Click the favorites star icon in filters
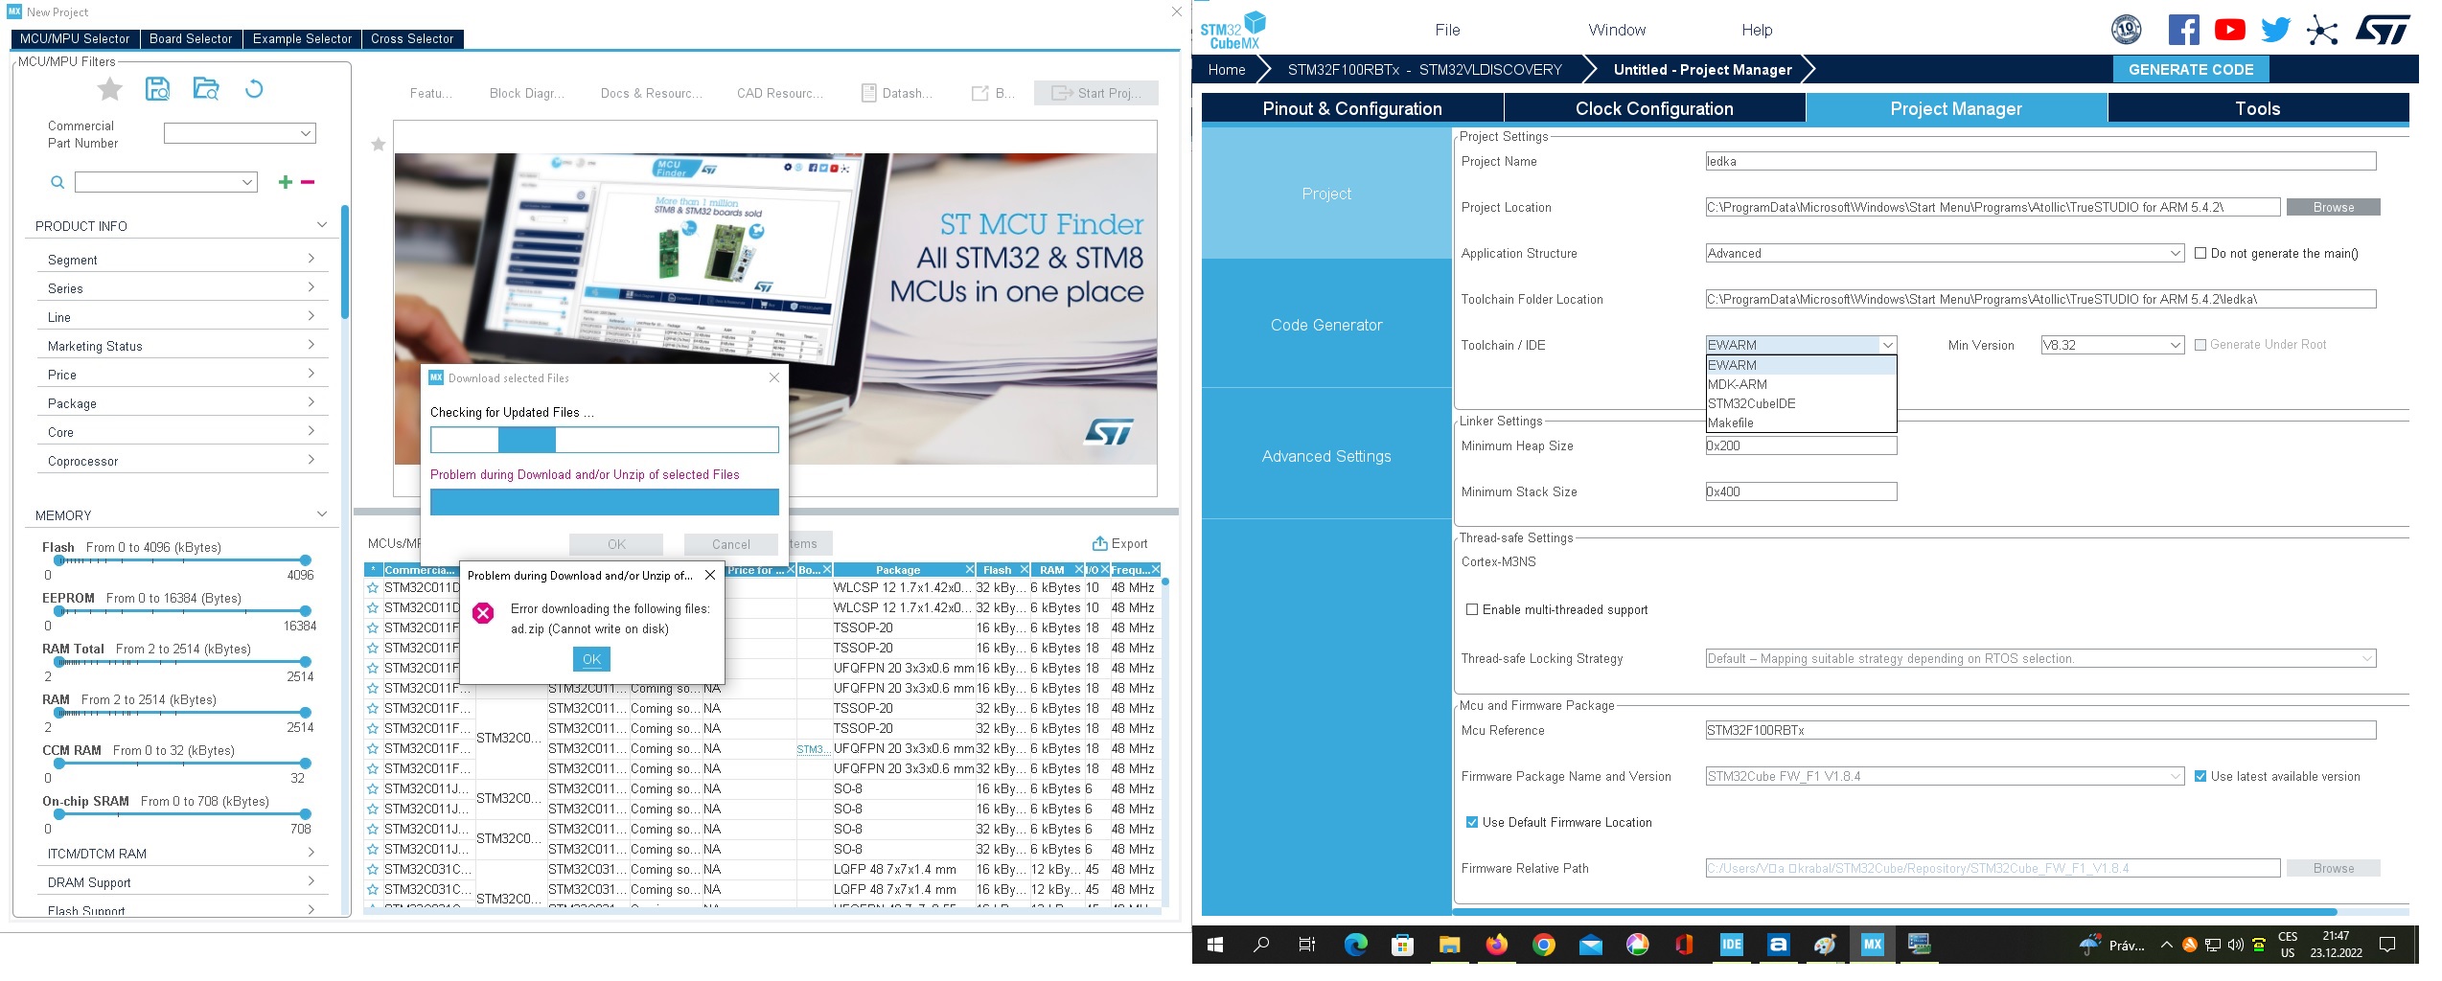 pyautogui.click(x=110, y=89)
